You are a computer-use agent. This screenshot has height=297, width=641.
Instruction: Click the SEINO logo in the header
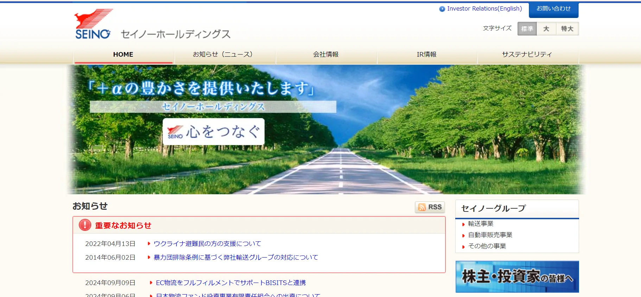click(93, 24)
